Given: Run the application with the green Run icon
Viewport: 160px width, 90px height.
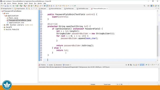Looking at the screenshot, I should [17, 6].
